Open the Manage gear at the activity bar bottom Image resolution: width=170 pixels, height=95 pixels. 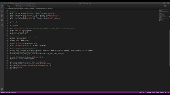2,89
